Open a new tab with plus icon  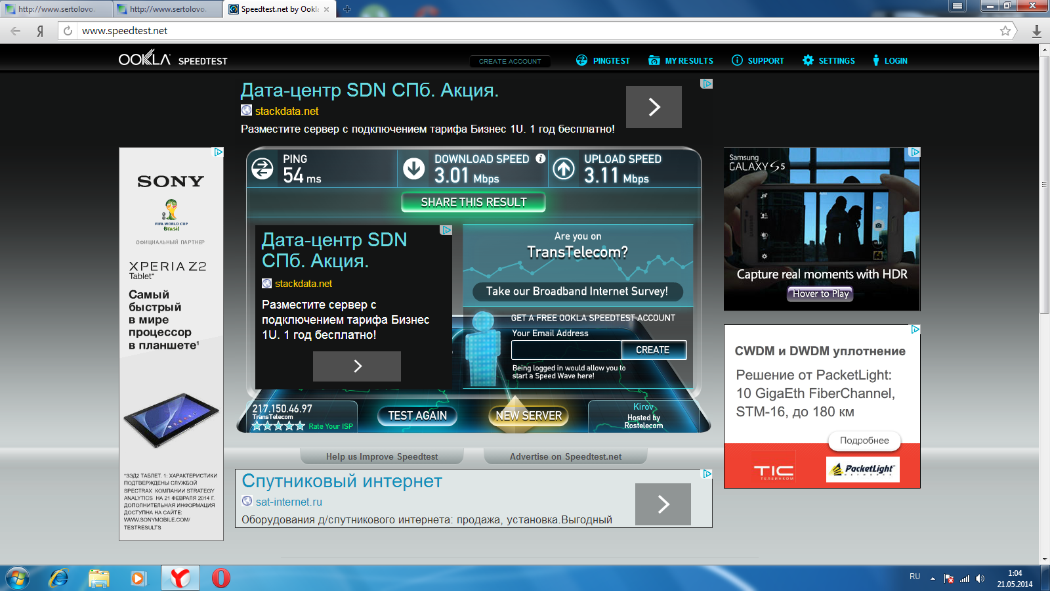[347, 9]
